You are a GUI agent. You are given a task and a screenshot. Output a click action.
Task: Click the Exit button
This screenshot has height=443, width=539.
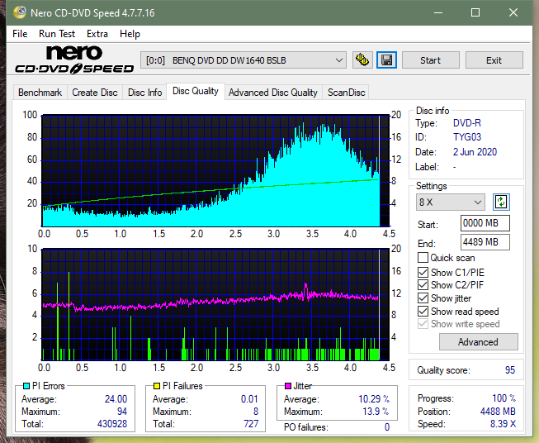click(x=494, y=60)
